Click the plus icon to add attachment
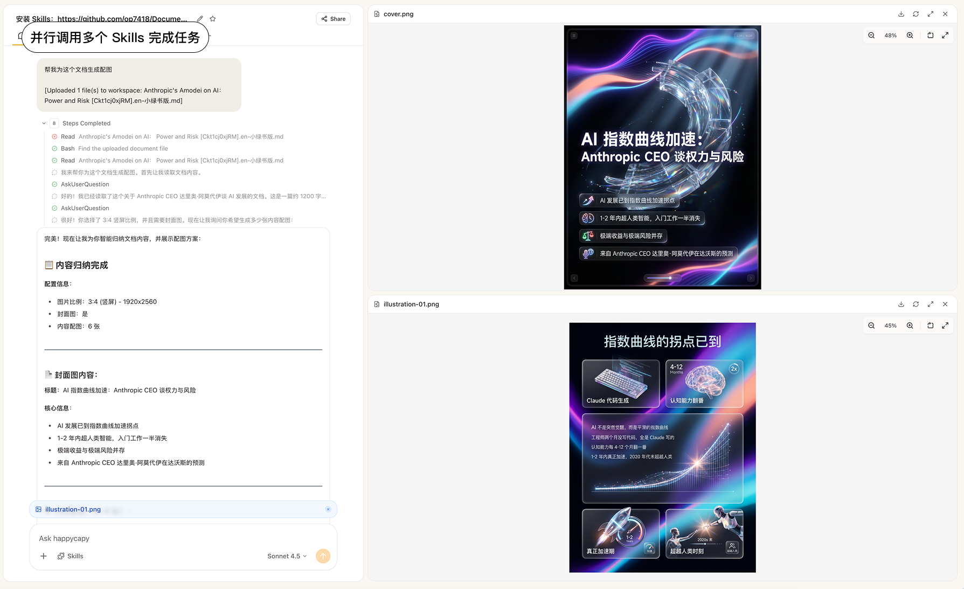 pyautogui.click(x=44, y=556)
